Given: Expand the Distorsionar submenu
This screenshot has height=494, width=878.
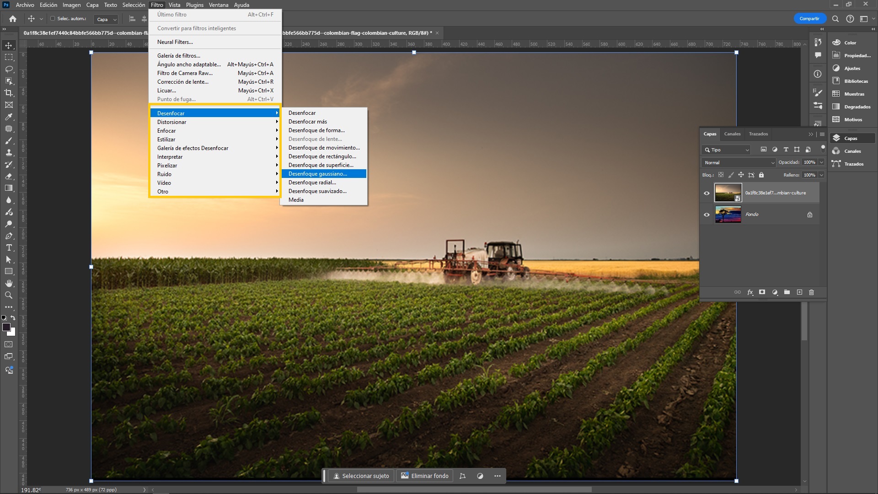Looking at the screenshot, I should (215, 122).
